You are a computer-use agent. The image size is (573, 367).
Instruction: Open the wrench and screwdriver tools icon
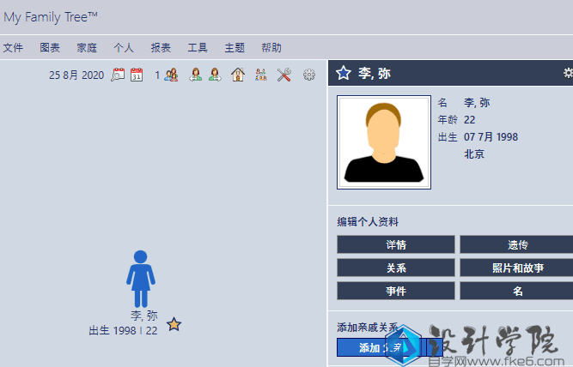[284, 75]
